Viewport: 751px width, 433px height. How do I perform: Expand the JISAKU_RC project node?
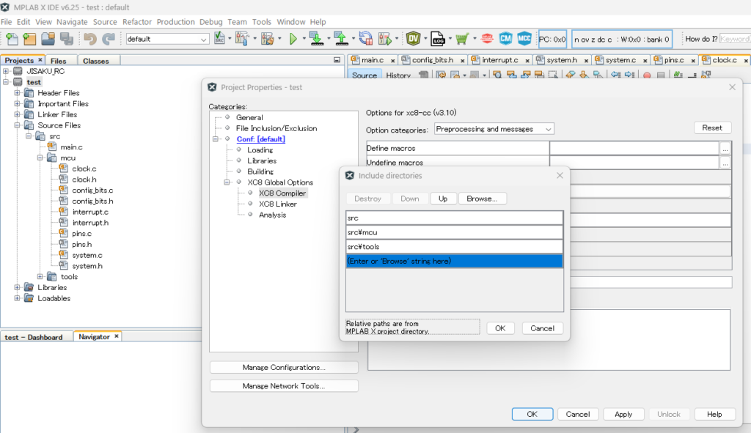click(x=6, y=71)
